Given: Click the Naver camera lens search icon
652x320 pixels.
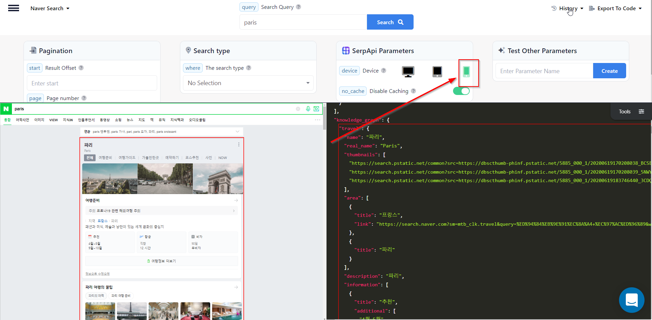Looking at the screenshot, I should (316, 109).
